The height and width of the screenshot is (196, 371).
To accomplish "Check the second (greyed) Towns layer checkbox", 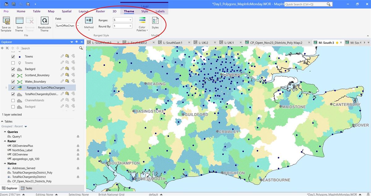I will [x=13, y=63].
